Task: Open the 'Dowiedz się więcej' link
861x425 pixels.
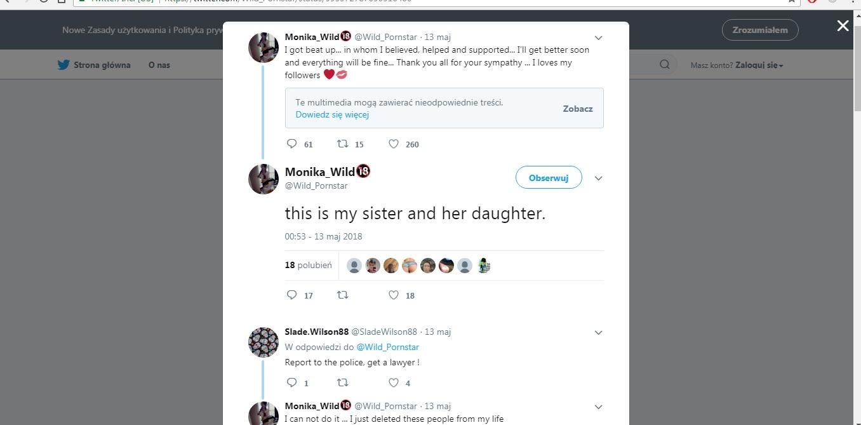Action: pos(332,114)
